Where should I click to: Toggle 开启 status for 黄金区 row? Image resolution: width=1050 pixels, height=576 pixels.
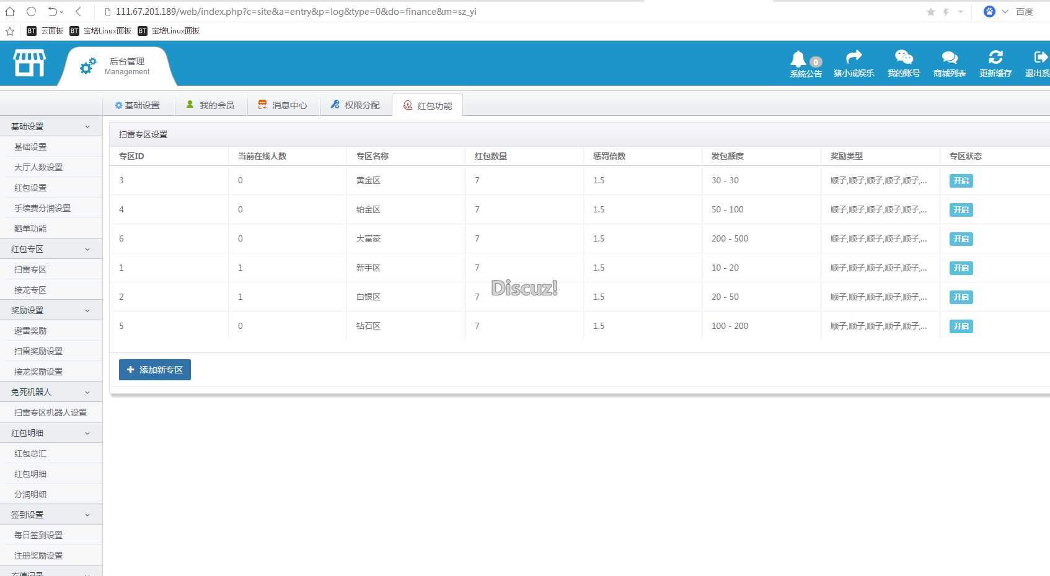point(961,181)
